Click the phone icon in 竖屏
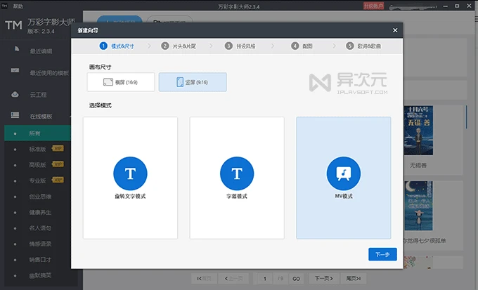The height and width of the screenshot is (290, 478). coord(180,82)
